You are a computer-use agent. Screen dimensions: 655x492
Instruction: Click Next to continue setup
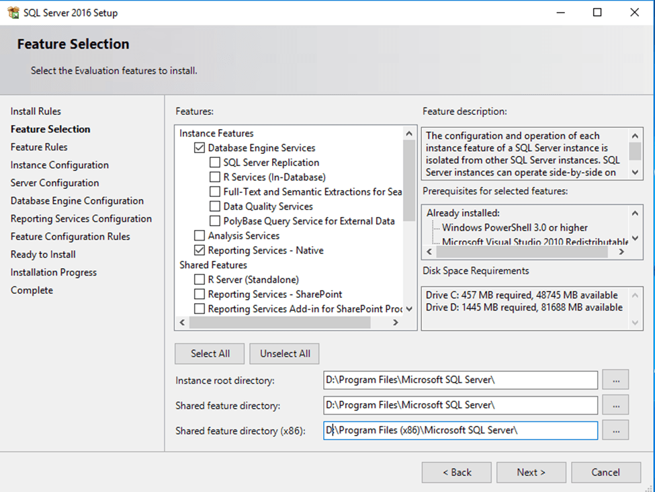point(531,473)
